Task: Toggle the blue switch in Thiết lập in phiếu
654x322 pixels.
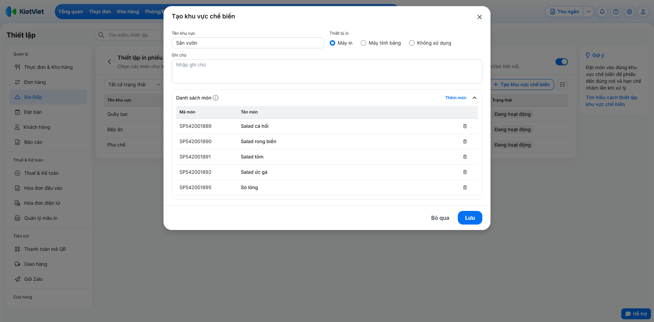Action: pos(562,62)
